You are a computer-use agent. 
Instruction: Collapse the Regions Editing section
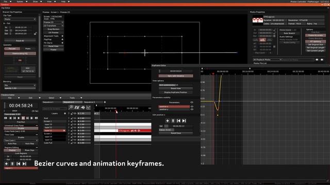click(x=37, y=147)
